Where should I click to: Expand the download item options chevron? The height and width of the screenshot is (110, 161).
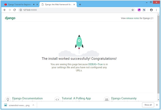tap(33, 105)
